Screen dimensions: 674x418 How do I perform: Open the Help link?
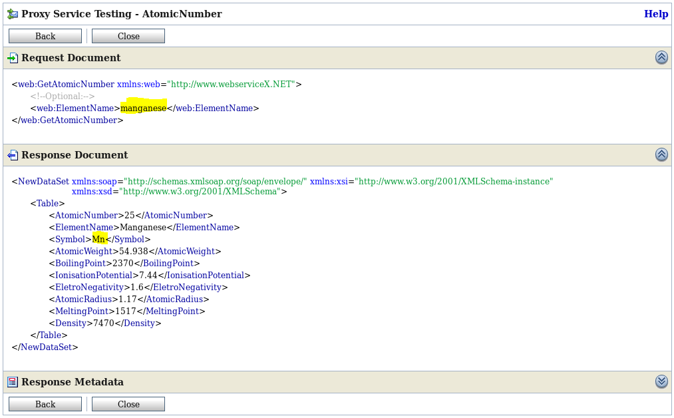(656, 14)
